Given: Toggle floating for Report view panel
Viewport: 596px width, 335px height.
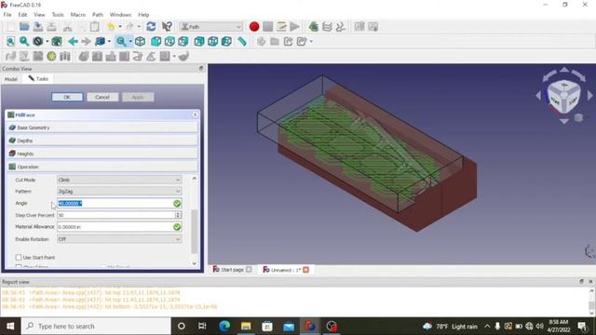Looking at the screenshot, I should pos(581,281).
